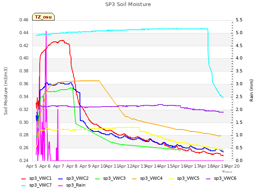The height and width of the screenshot is (193, 257).
Task: Click the orange sp3_VWC4 legend swatch
Action: (x=135, y=179)
